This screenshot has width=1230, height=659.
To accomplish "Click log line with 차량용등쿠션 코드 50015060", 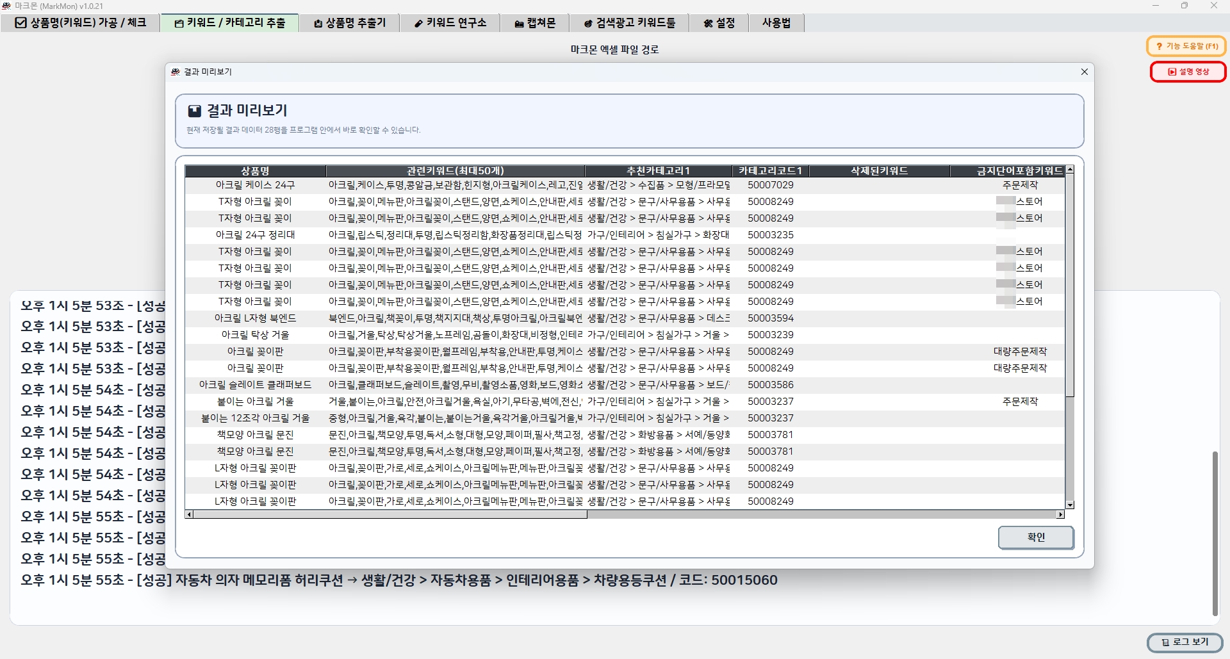I will coord(398,580).
